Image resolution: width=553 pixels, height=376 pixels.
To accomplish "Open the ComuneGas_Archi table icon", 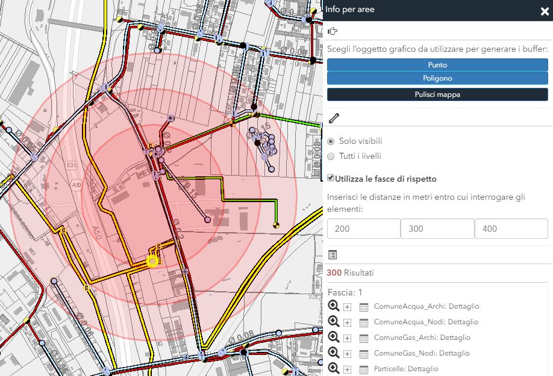I will [364, 338].
